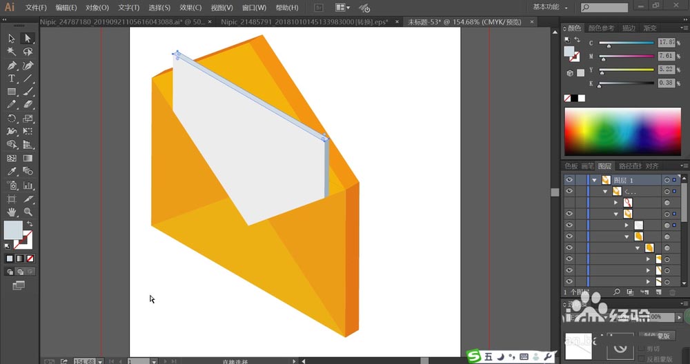Open the zoom level dropdown in status bar
Image resolution: width=690 pixels, height=364 pixels.
(x=100, y=361)
